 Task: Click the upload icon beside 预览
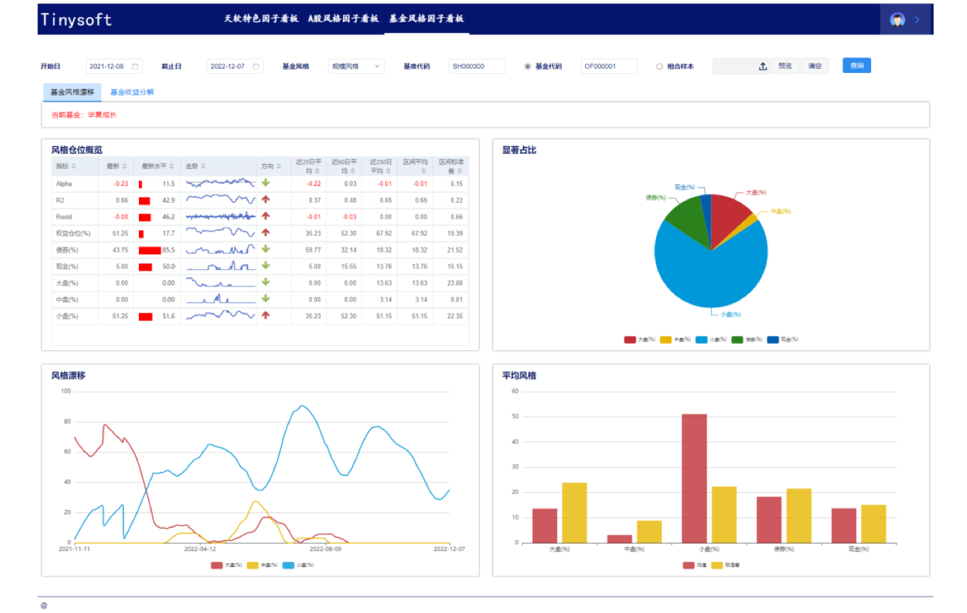click(x=763, y=67)
